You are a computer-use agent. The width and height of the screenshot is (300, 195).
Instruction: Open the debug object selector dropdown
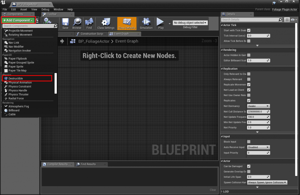pyautogui.click(x=190, y=23)
